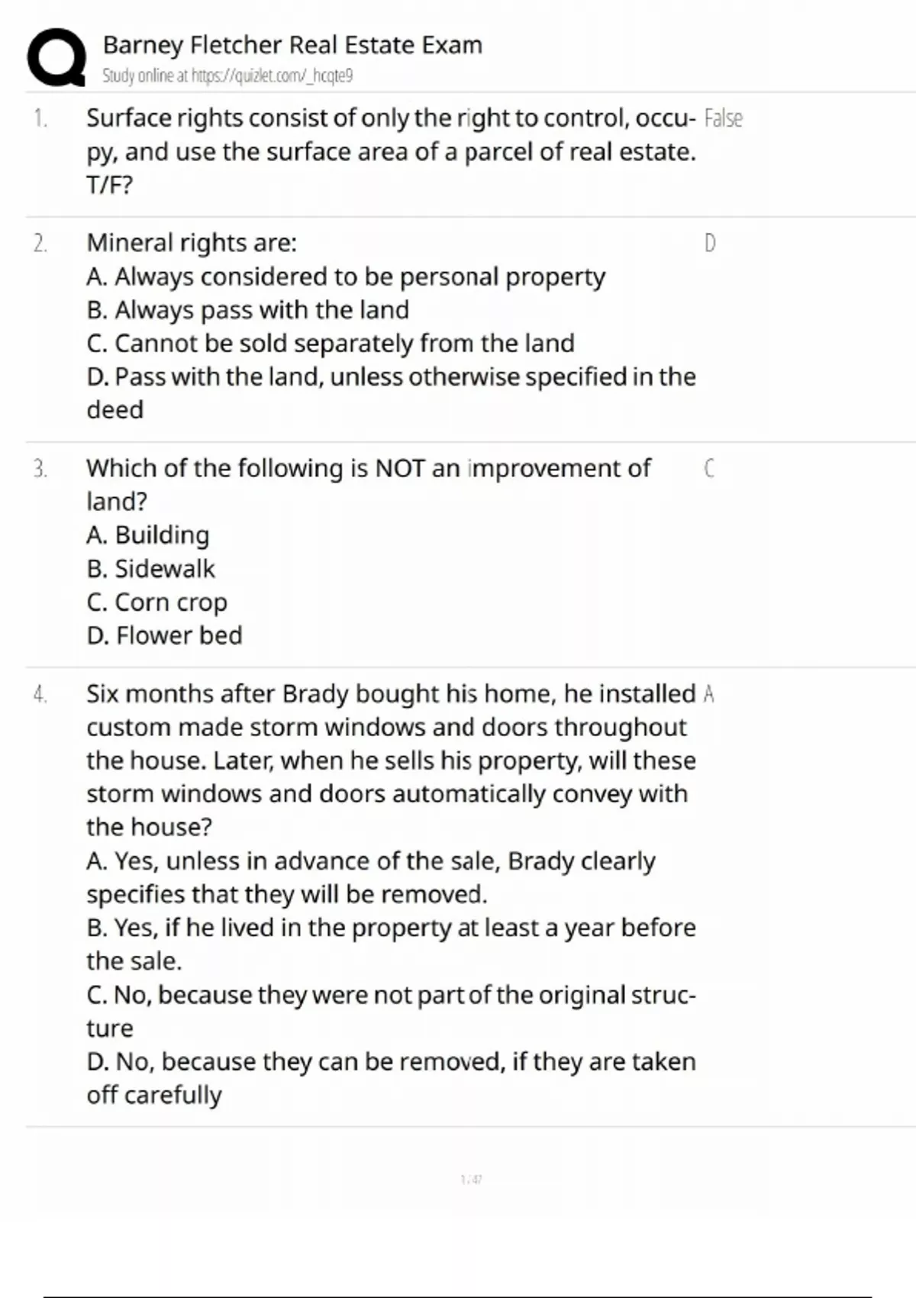Select question number 1

click(x=40, y=118)
